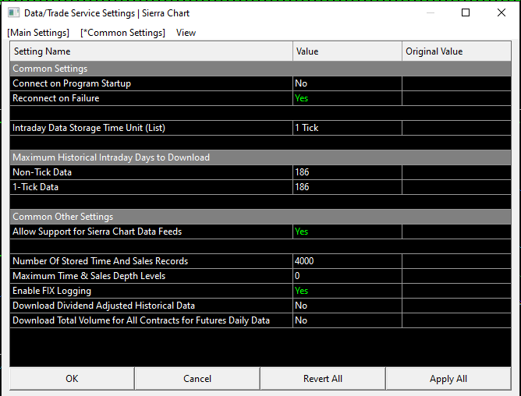
Task: Toggle Download Total Volume for All Contracts value
Action: point(347,320)
